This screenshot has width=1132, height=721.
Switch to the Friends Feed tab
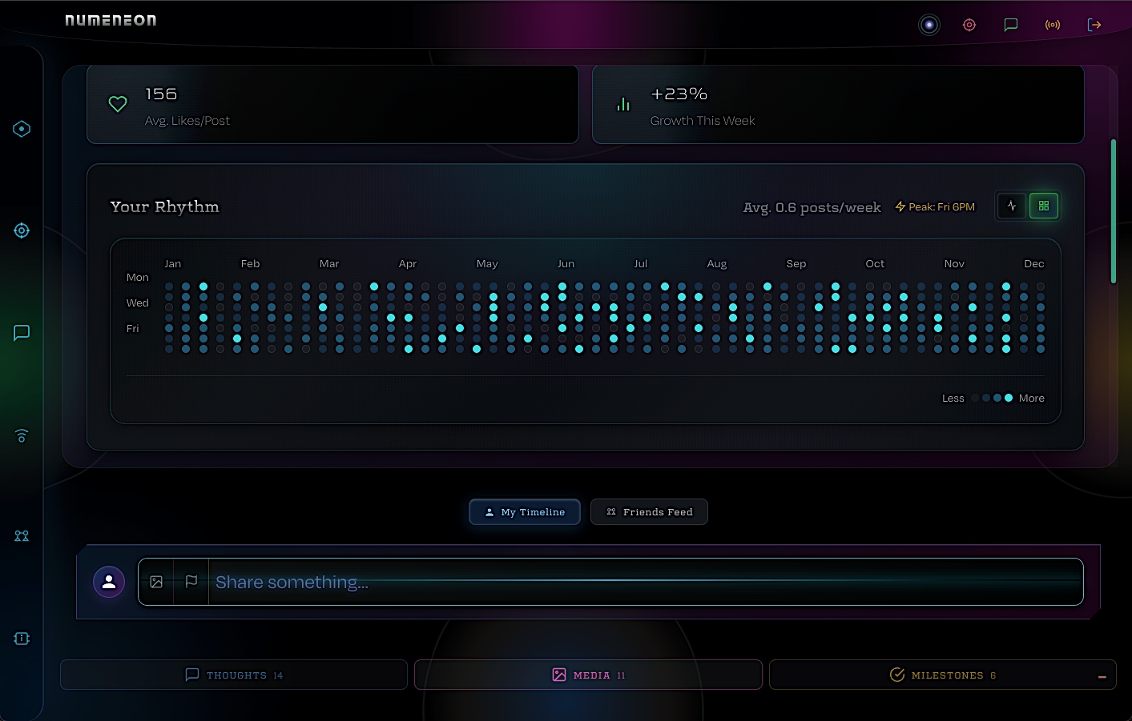click(x=649, y=511)
